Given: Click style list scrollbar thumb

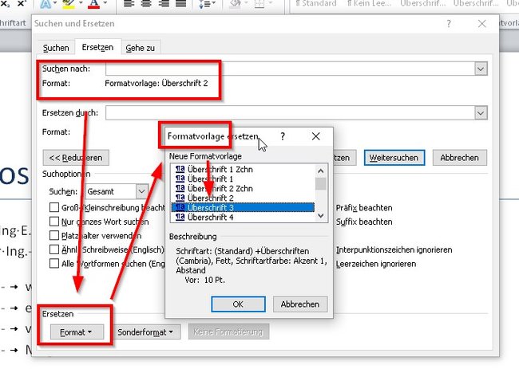Looking at the screenshot, I should click(320, 183).
